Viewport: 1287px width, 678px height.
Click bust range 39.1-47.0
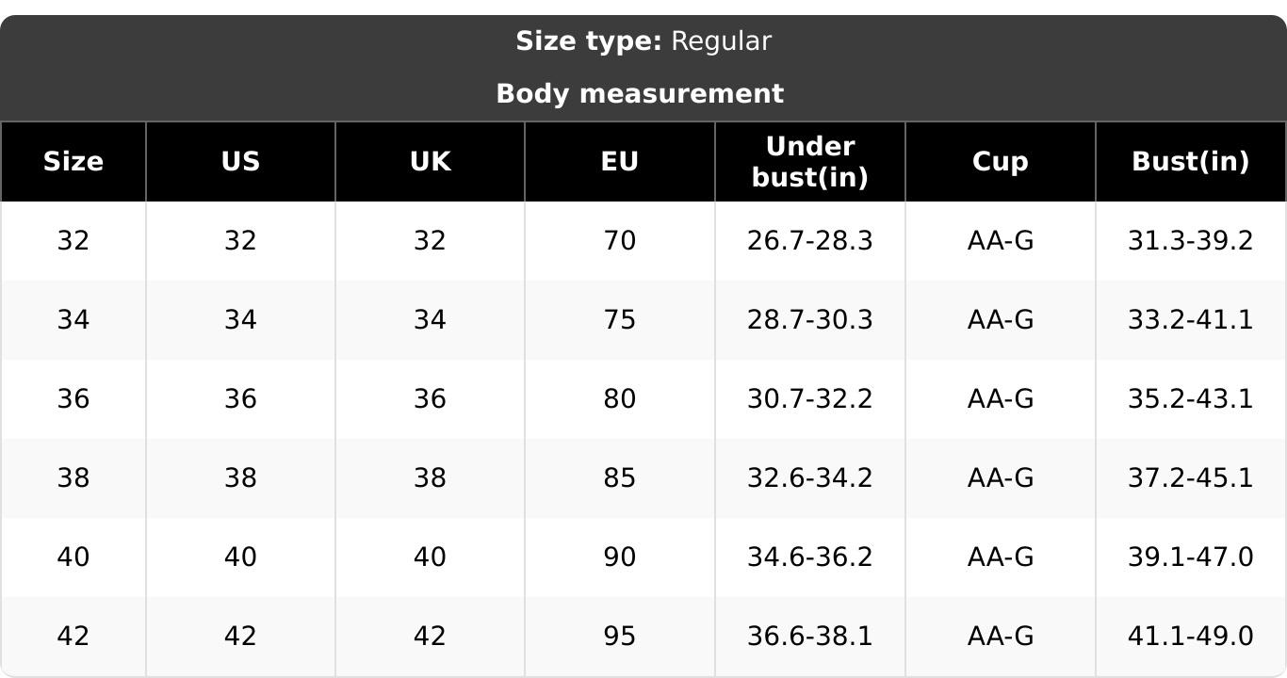(1191, 557)
